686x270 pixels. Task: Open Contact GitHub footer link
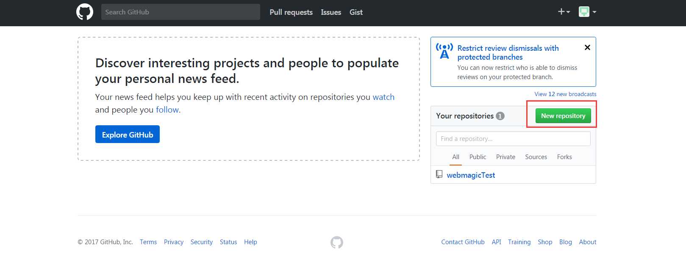[463, 242]
